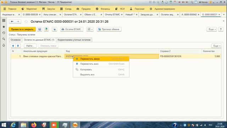The image size is (227, 128).
Task: Launch Firefox from taskbar
Action: point(34,125)
